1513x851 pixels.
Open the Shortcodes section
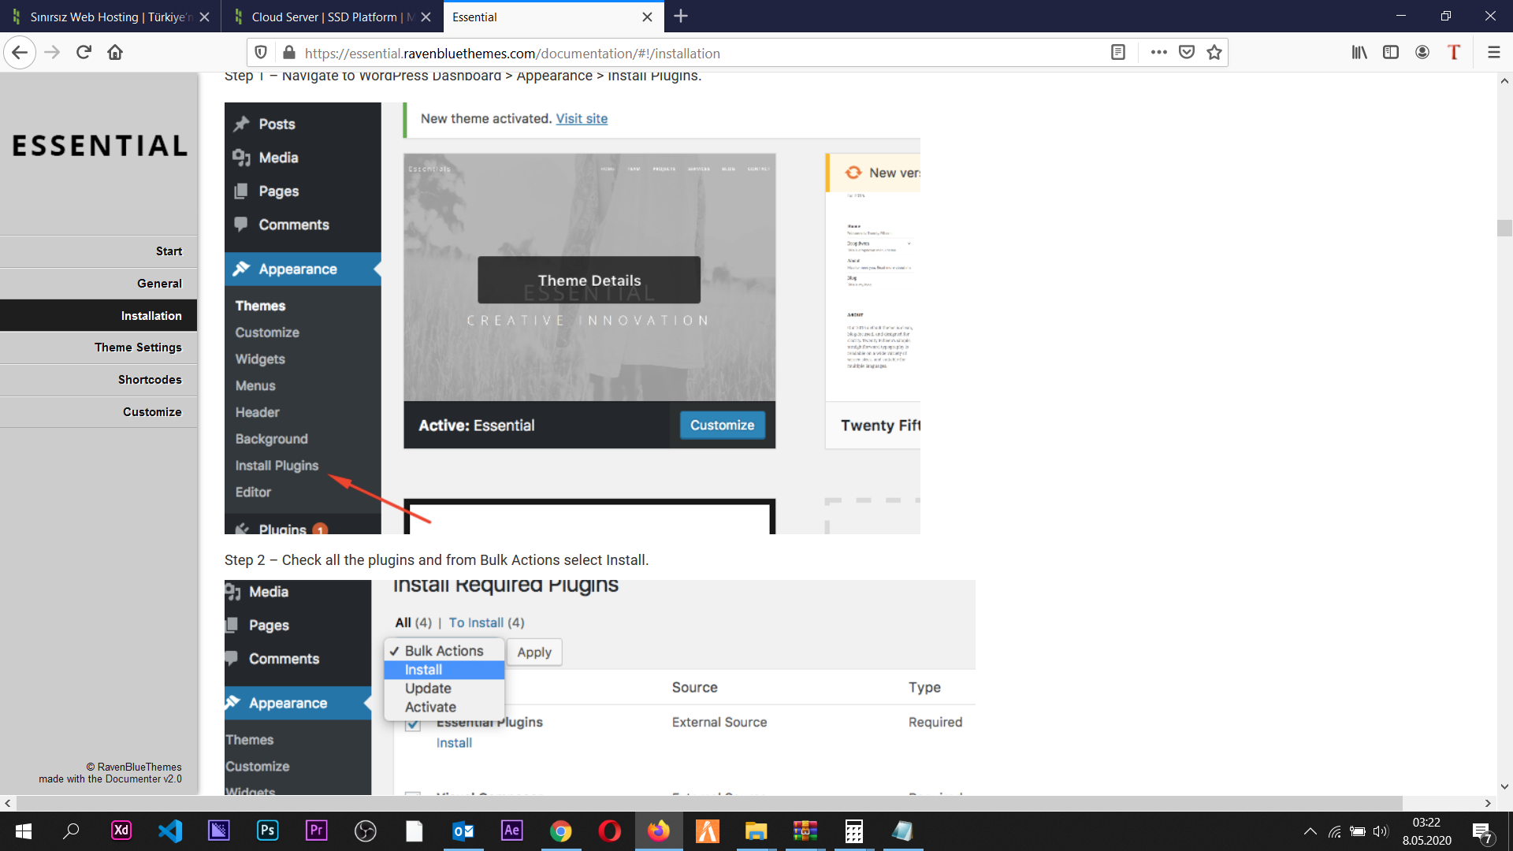click(x=99, y=380)
